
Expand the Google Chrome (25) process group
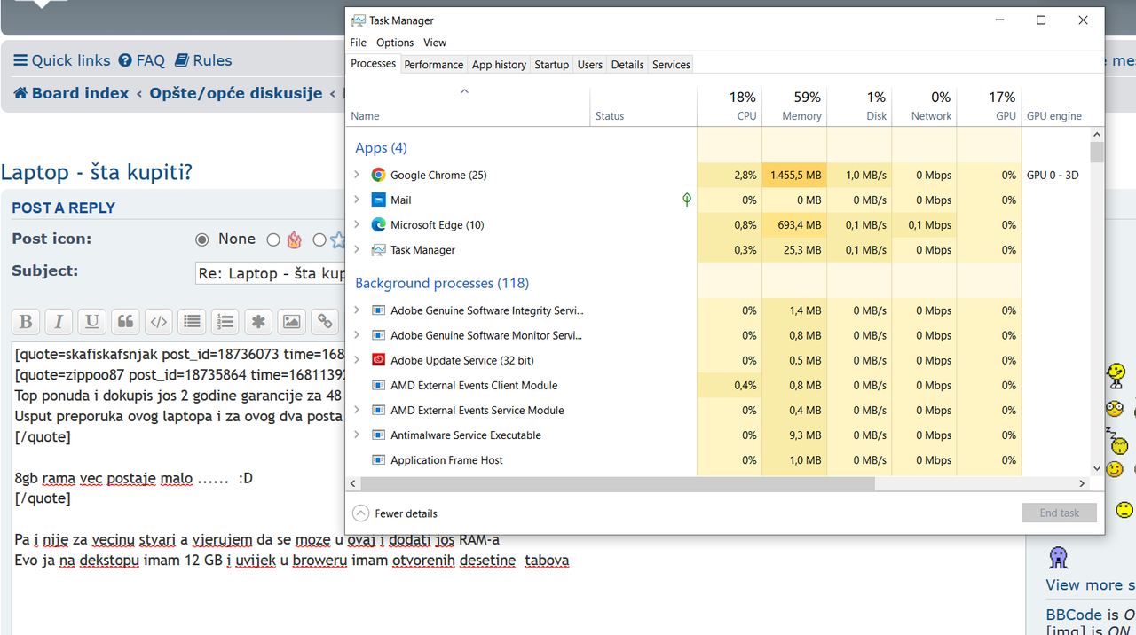357,176
